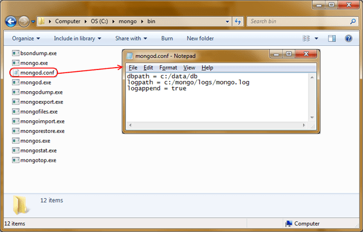Expand breadcrumb arrow after mongo
This screenshot has height=232, width=363.
(x=142, y=22)
